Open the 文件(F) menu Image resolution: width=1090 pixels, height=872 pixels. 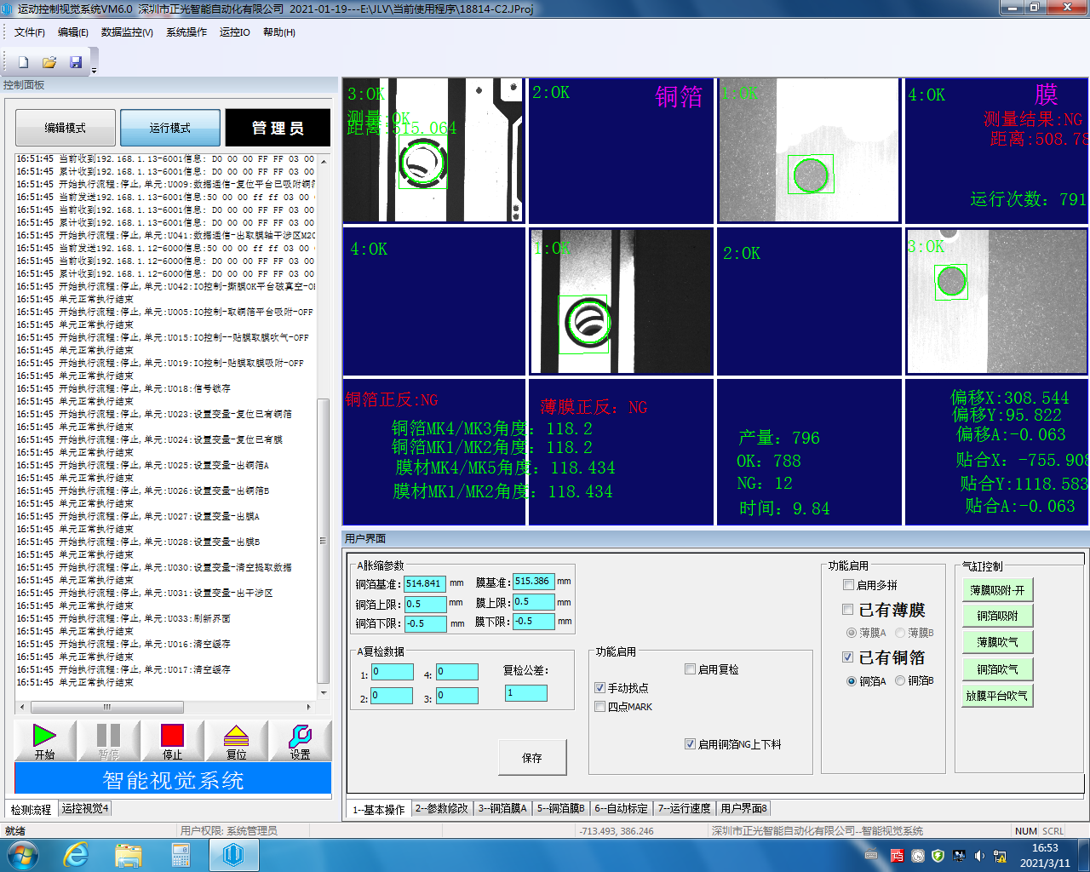(x=30, y=32)
